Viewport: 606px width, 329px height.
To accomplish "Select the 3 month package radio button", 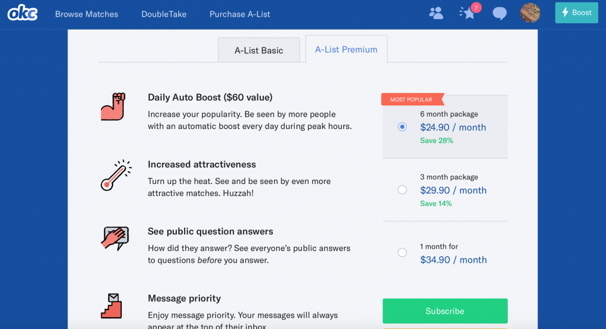I will 402,190.
